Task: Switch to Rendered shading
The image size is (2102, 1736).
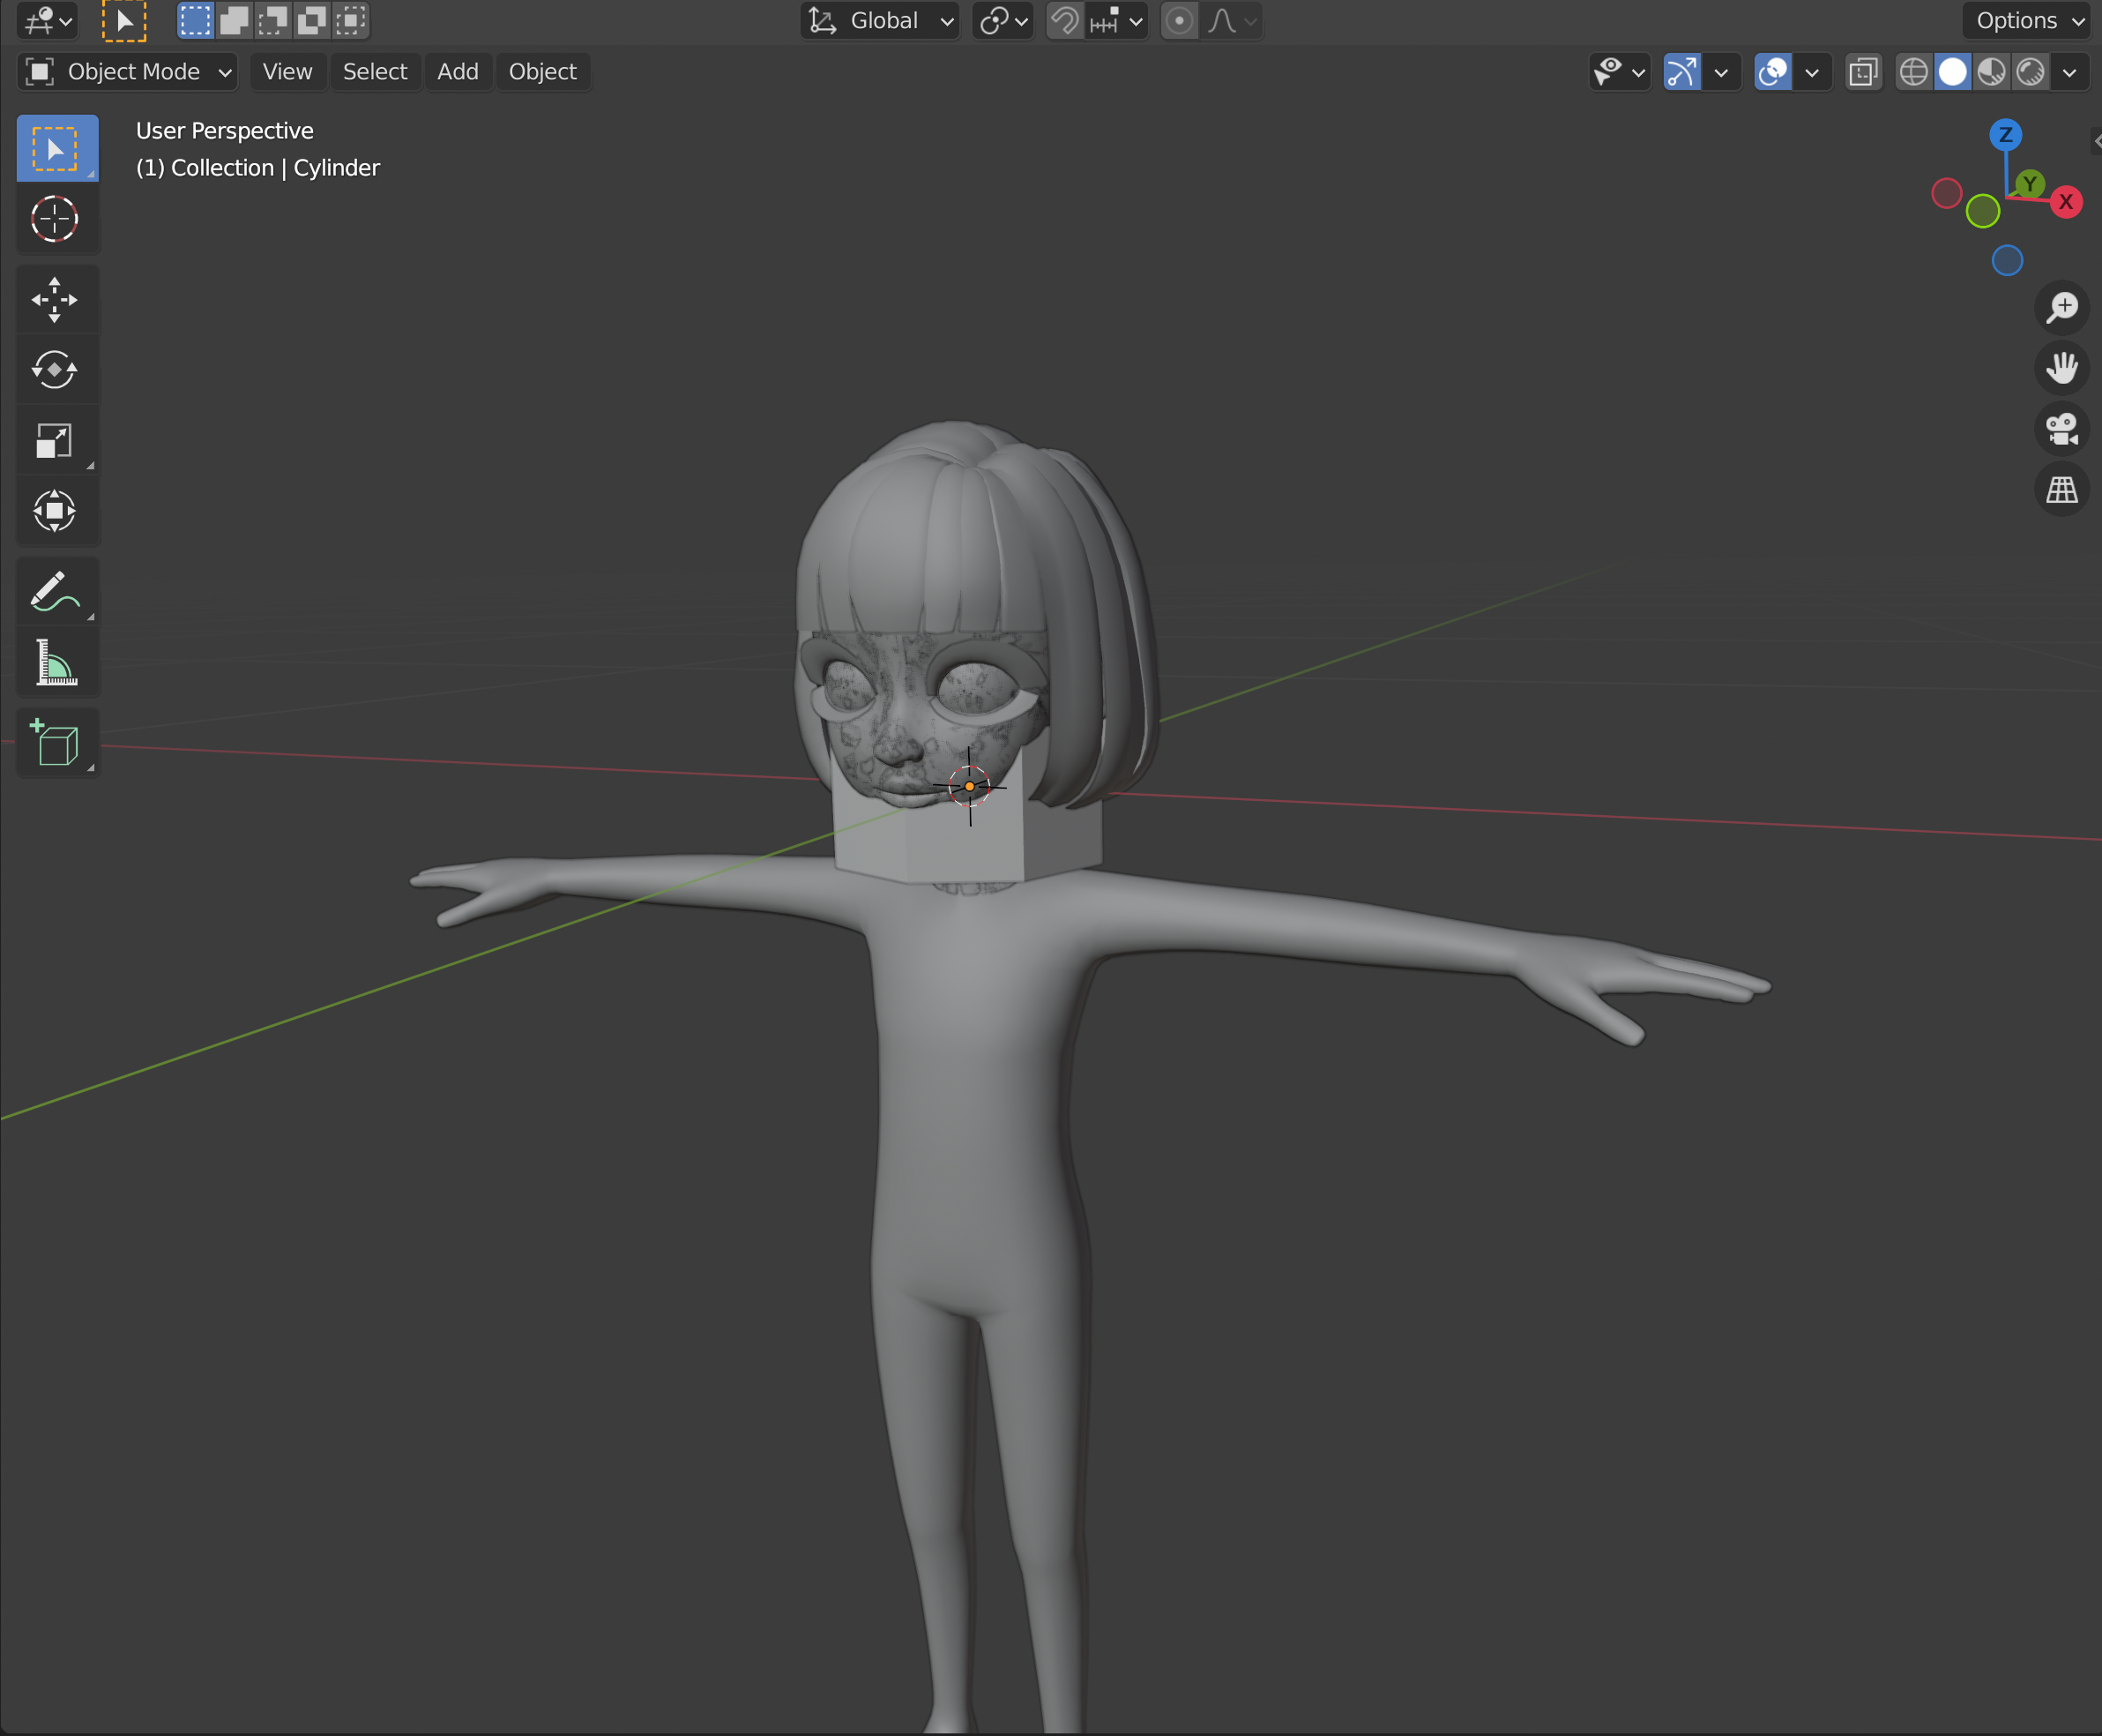Action: tap(2030, 72)
